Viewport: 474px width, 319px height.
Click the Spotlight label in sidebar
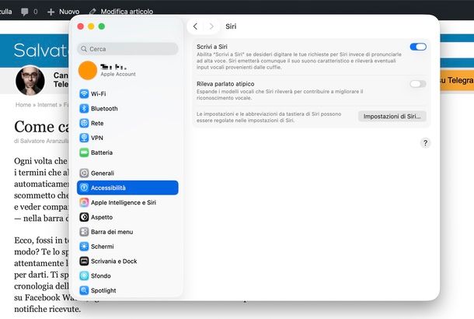[103, 290]
